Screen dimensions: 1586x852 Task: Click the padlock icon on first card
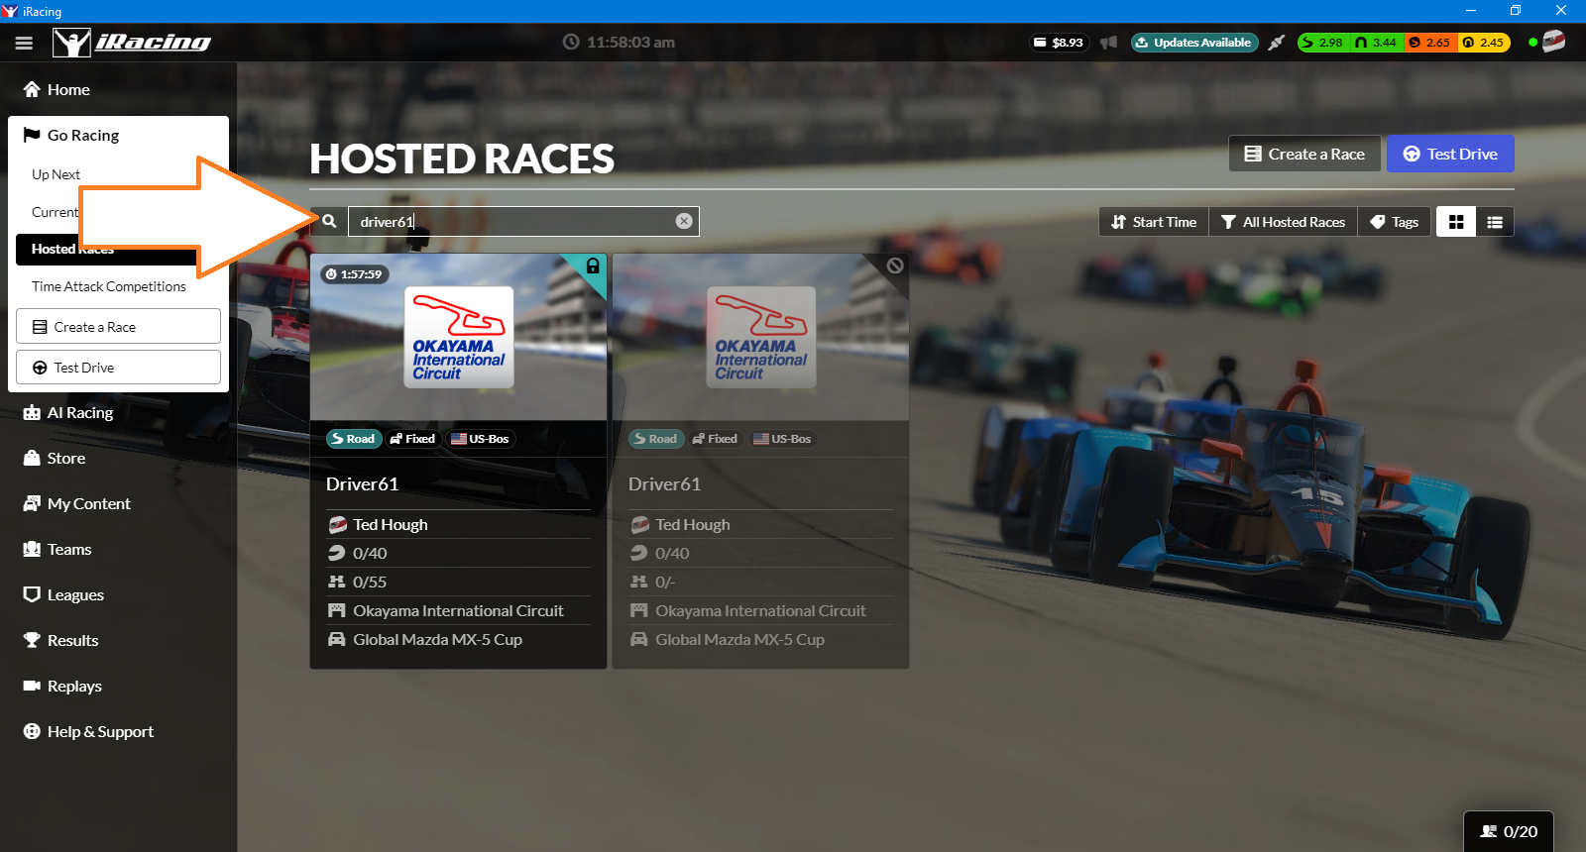[593, 266]
